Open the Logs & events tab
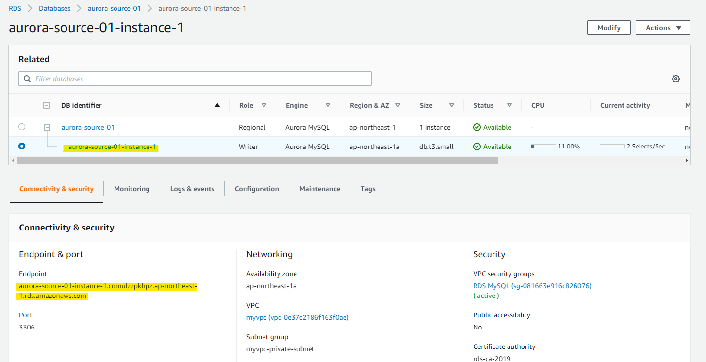Screen dimensions: 706x362 coord(192,189)
